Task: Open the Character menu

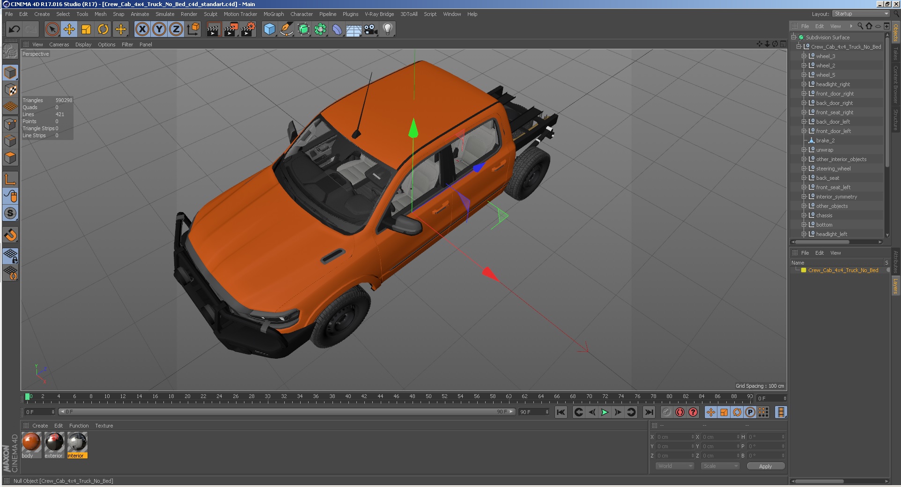Action: point(302,14)
